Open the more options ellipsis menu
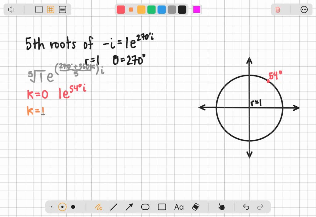316x217 pixels. [x=304, y=10]
